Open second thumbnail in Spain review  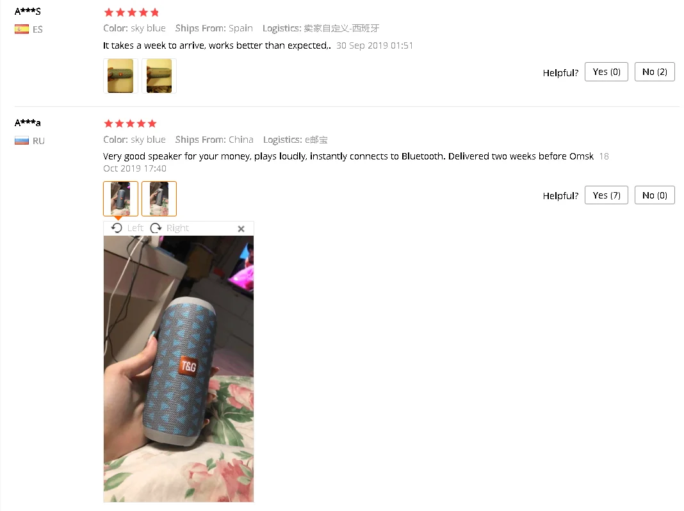[x=159, y=76]
